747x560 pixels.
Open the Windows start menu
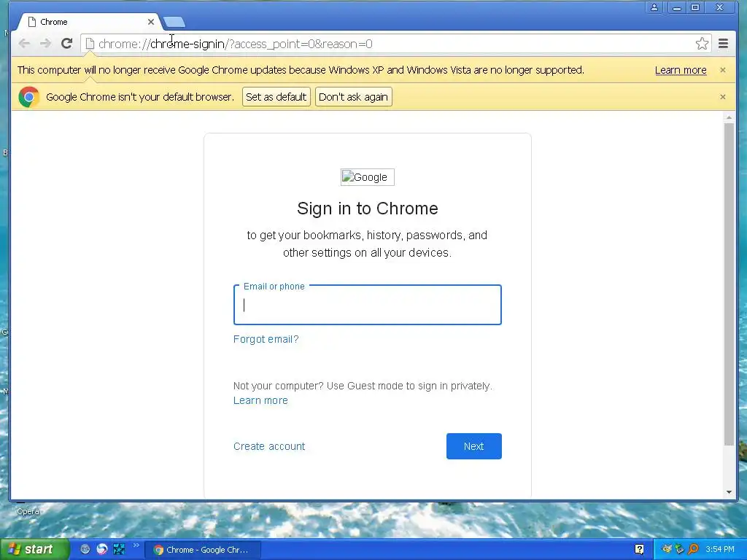(x=34, y=549)
